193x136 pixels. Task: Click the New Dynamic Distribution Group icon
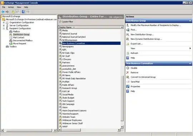pyautogui.click(x=128, y=39)
